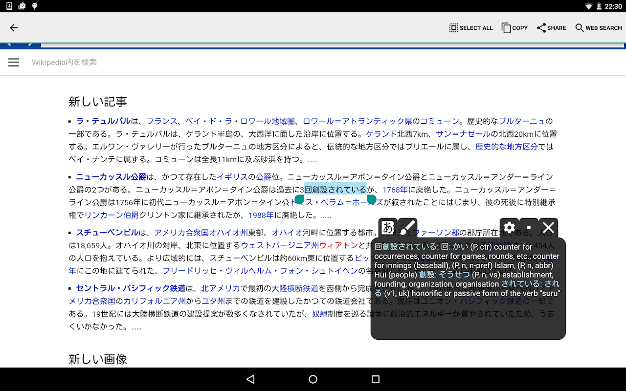The height and width of the screenshot is (391, 626).
Task: Share the selected text via SHARE
Action: (551, 28)
